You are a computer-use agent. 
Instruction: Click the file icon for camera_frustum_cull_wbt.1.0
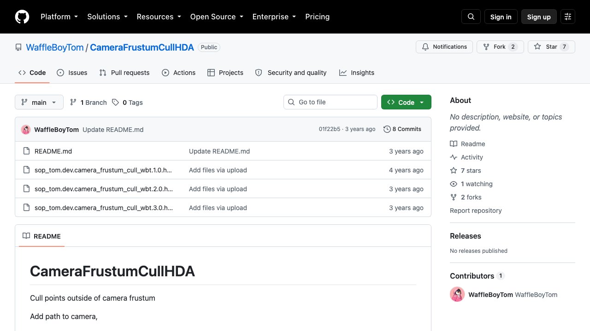click(x=26, y=170)
